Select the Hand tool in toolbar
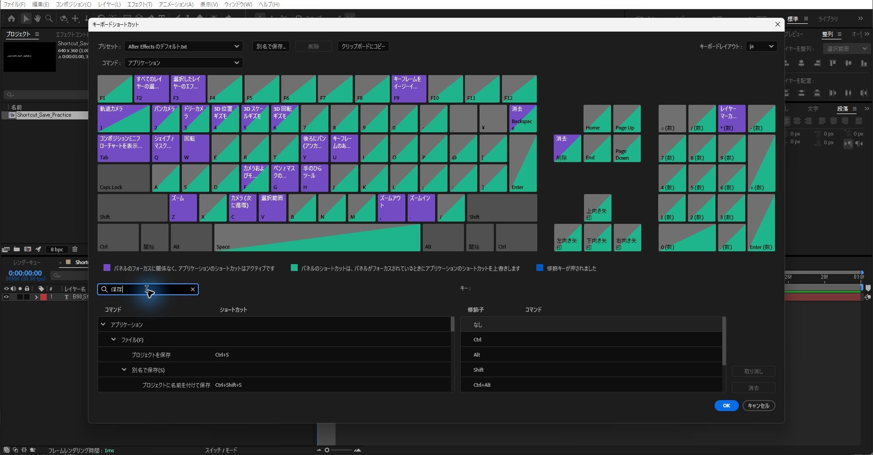Viewport: 873px width, 455px height. click(37, 19)
